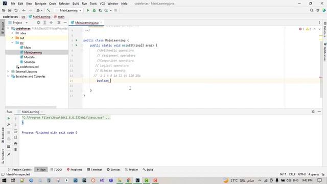
Task: Expand Scratches and Consoles node
Action: (8, 76)
